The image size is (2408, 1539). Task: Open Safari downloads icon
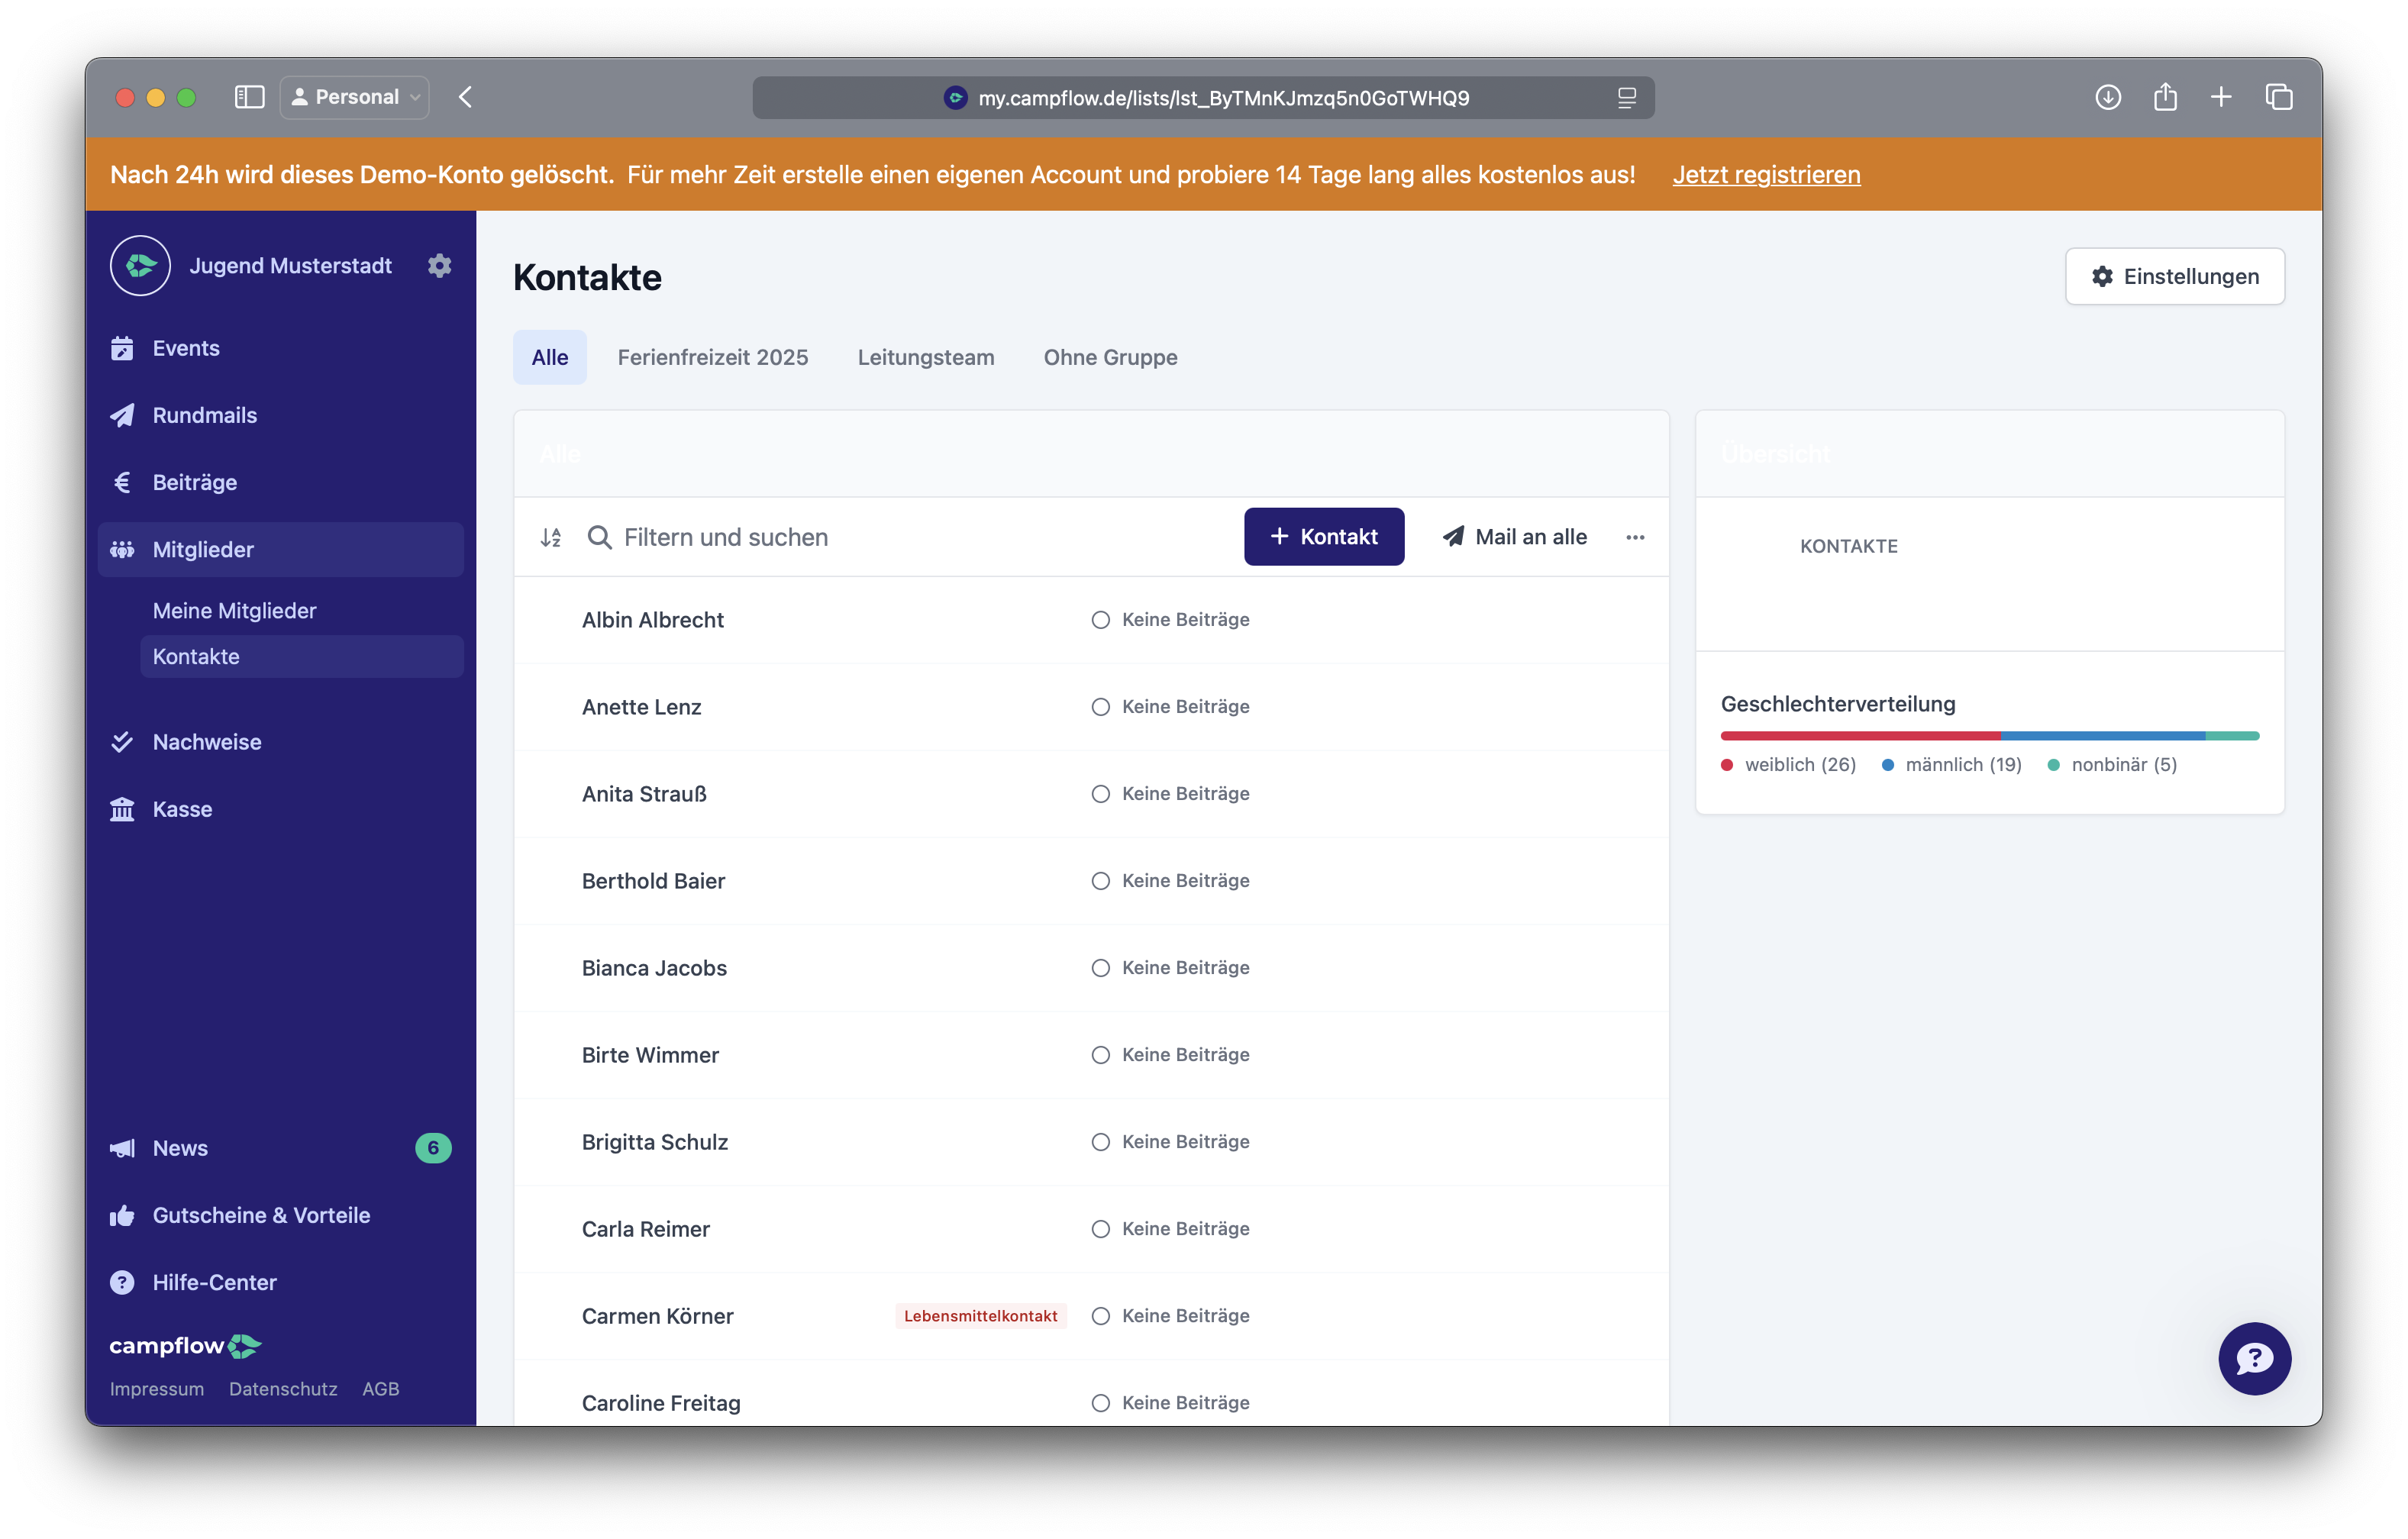tap(2108, 97)
